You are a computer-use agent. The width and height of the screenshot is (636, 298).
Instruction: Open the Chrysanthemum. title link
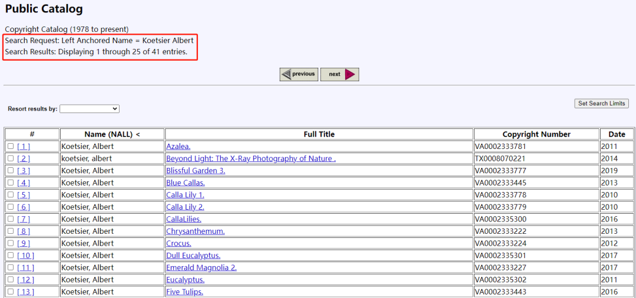pyautogui.click(x=196, y=231)
